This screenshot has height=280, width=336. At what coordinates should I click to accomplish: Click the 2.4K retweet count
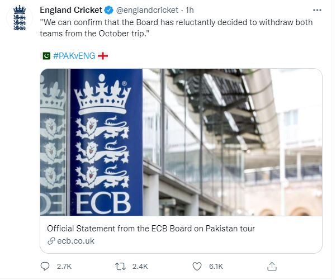[x=139, y=266]
